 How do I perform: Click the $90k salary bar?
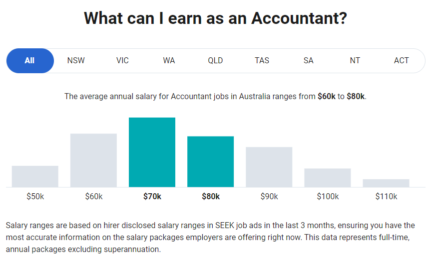pyautogui.click(x=269, y=167)
